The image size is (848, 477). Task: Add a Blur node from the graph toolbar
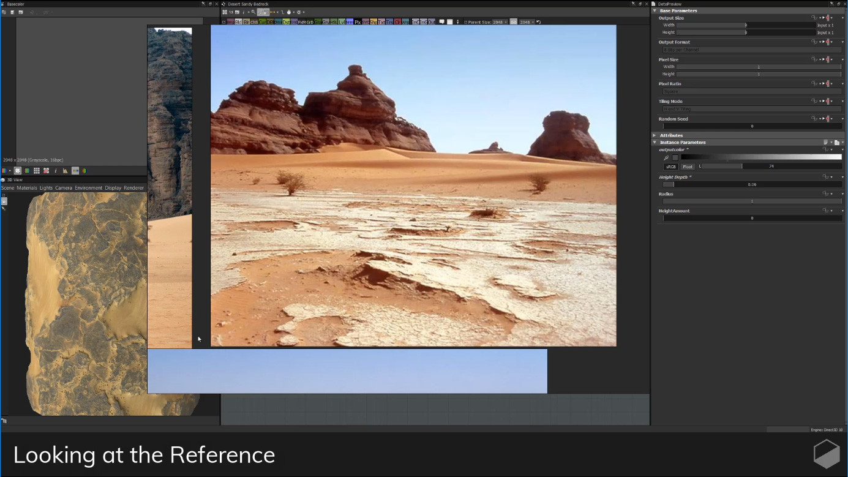pos(246,22)
